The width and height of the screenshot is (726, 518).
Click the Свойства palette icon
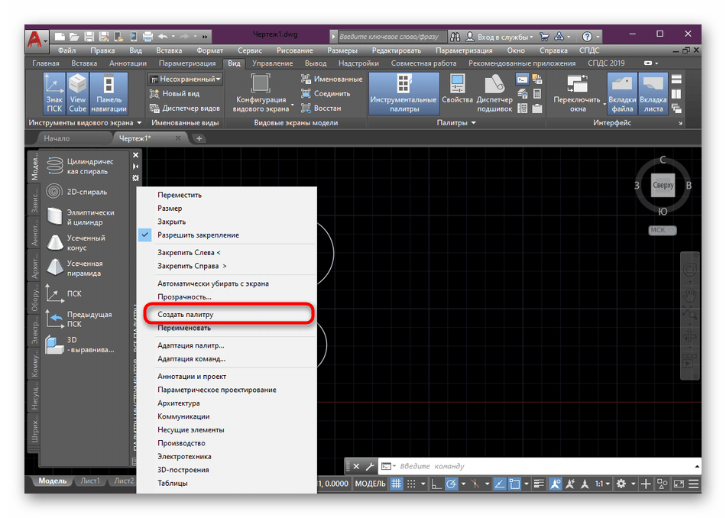tap(457, 94)
